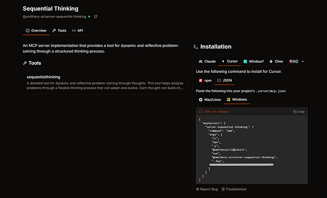The image size is (327, 198).
Task: Switch to the Tools tab
Action: click(x=59, y=30)
